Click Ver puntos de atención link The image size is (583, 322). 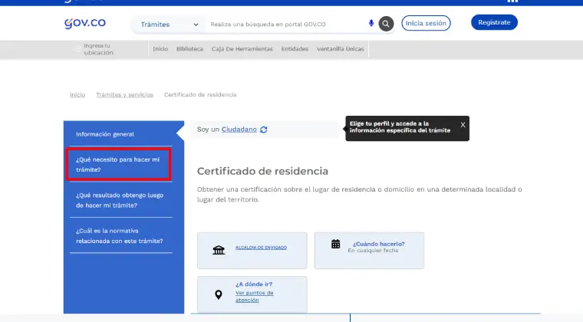click(255, 297)
